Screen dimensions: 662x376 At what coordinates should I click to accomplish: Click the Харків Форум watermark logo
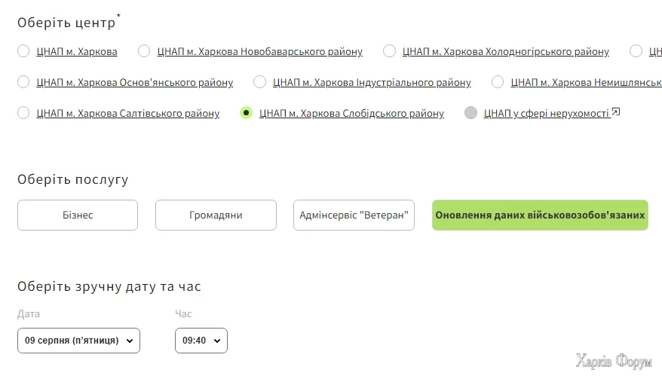[613, 362]
